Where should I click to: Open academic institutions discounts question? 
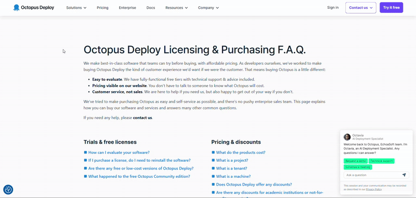tap(269, 193)
